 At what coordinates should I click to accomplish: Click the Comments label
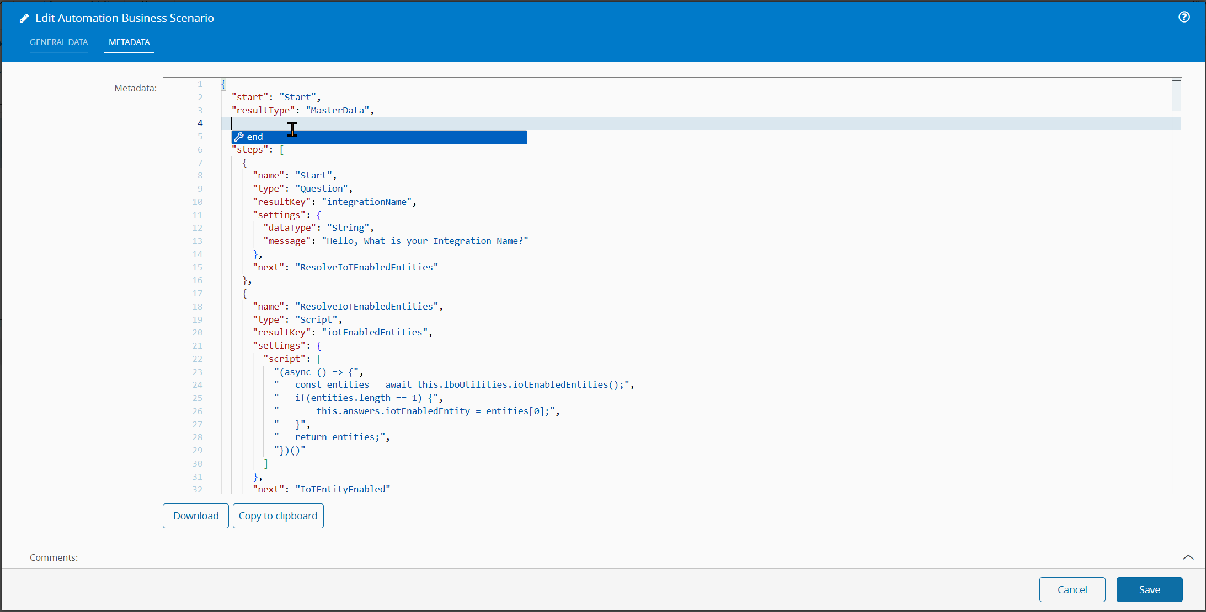[54, 557]
